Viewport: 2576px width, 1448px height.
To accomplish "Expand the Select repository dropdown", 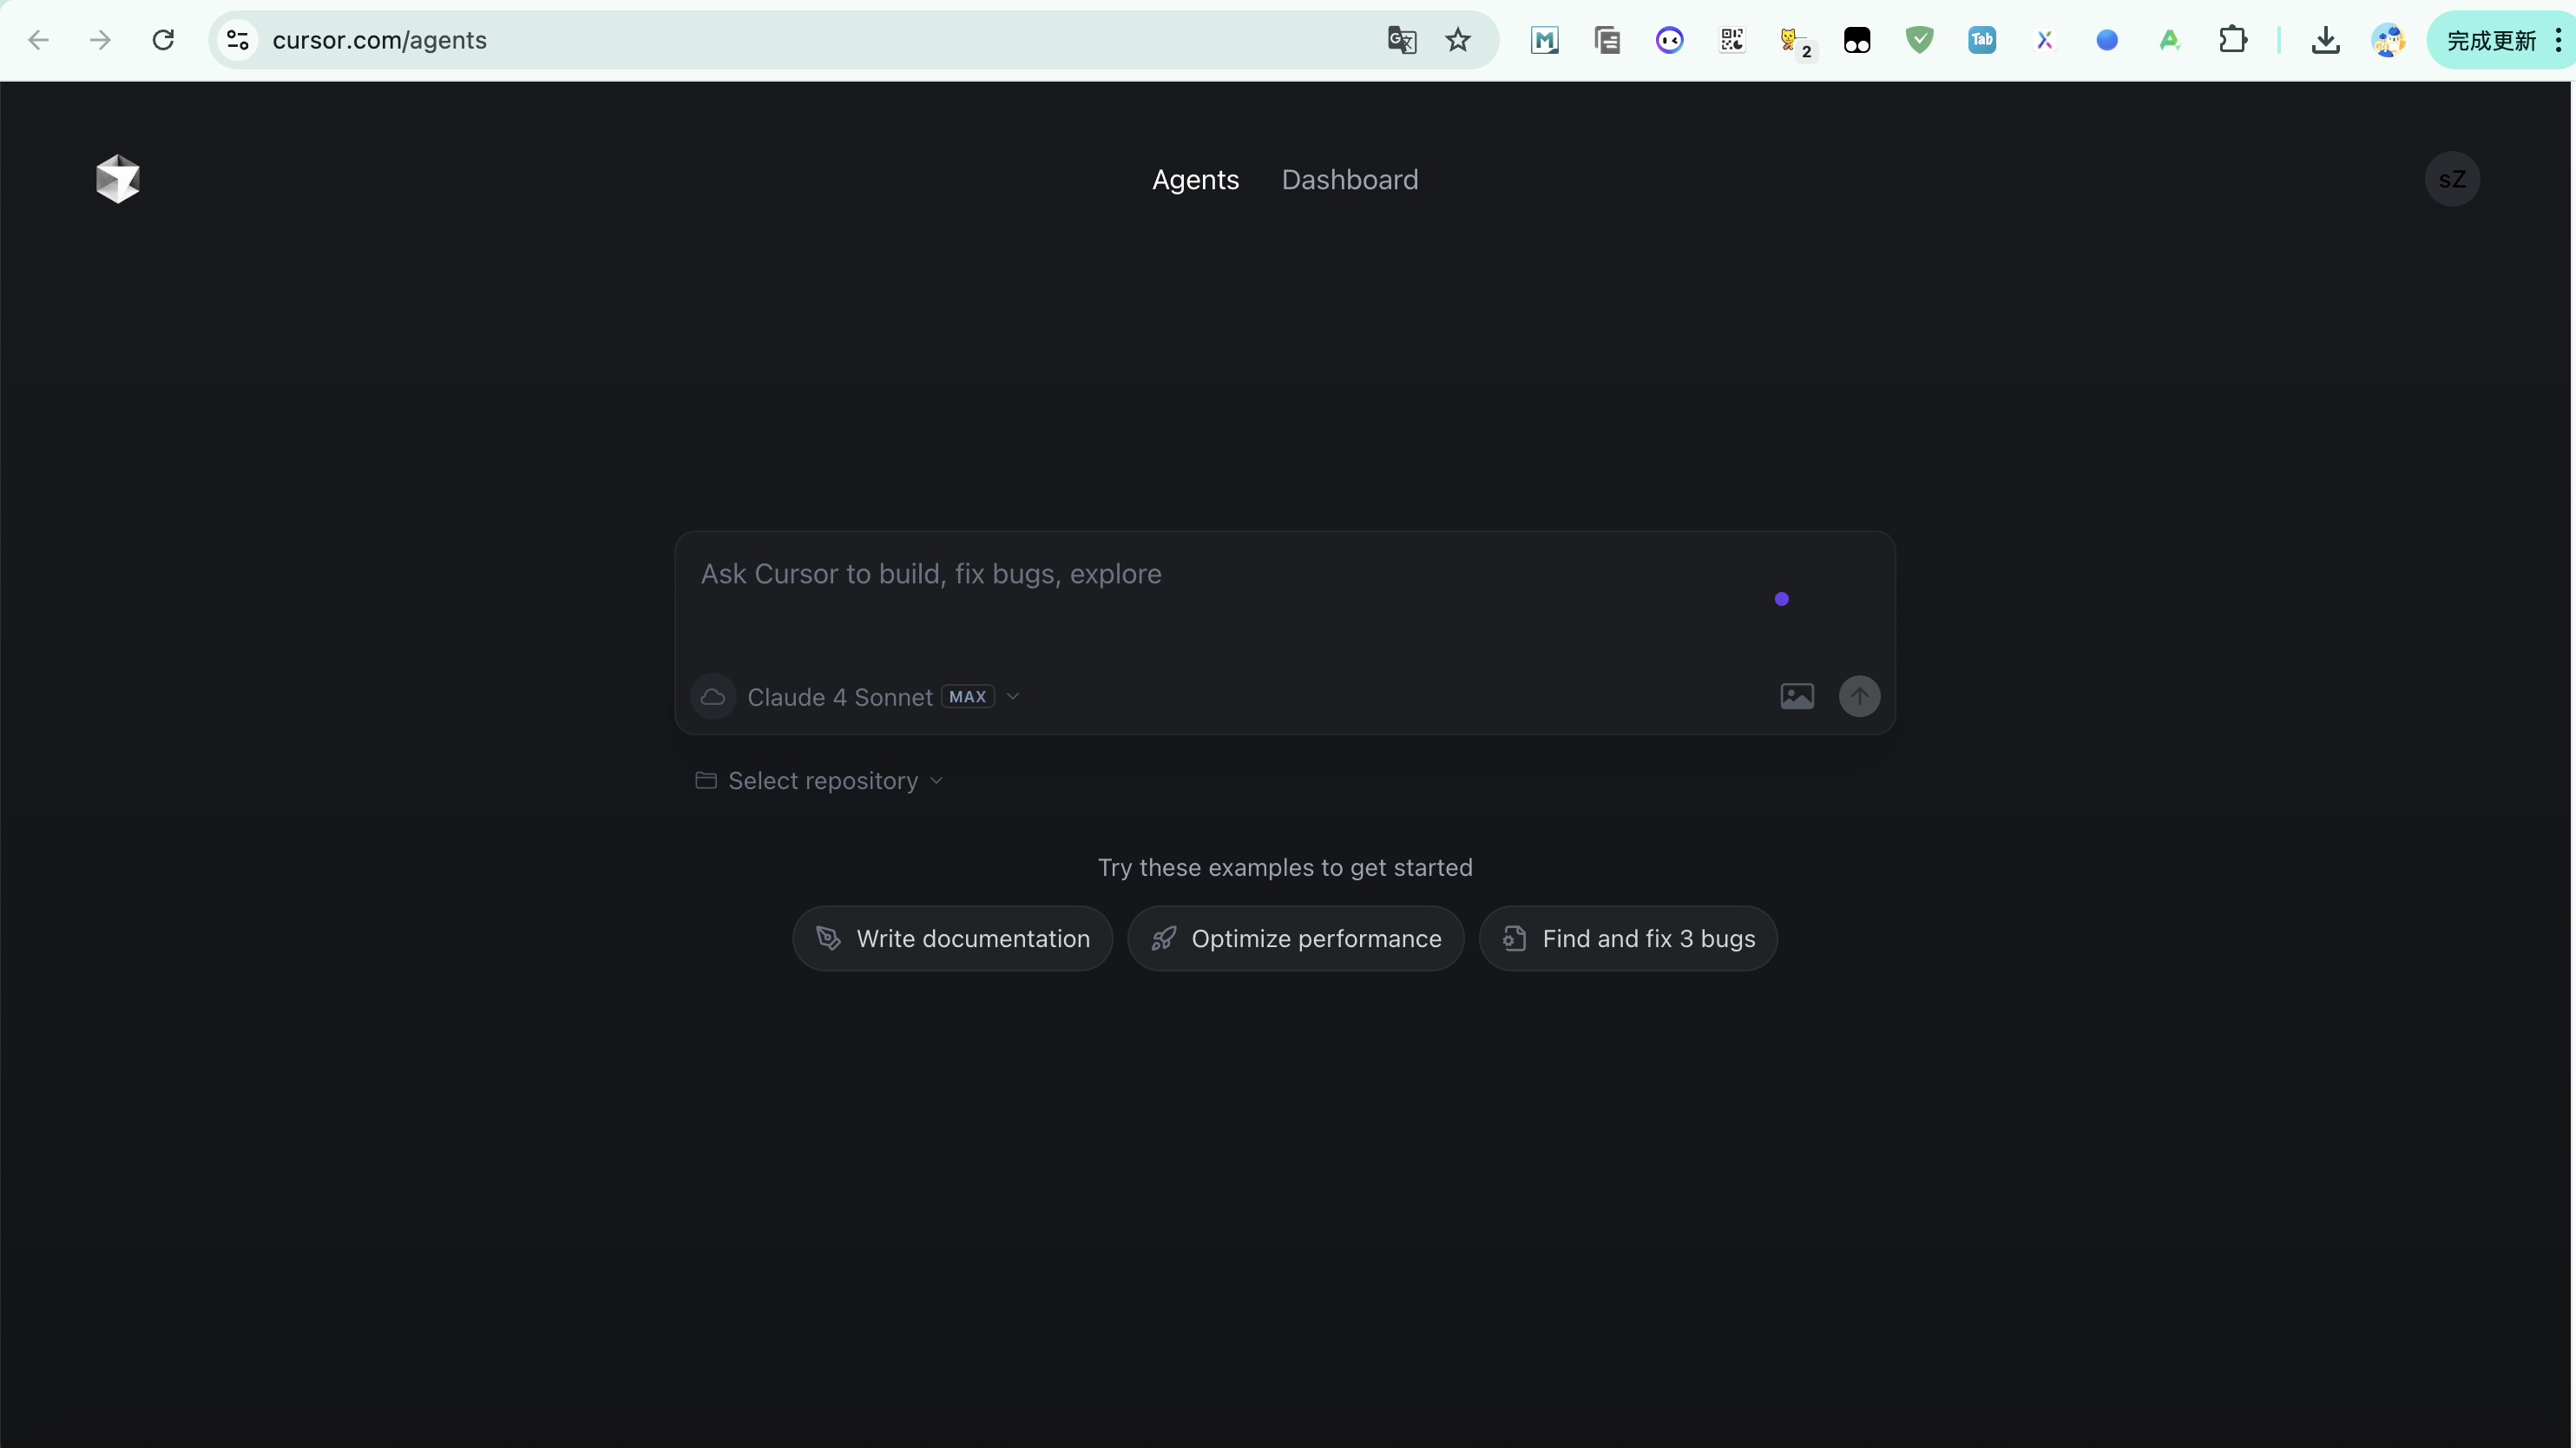I will (820, 781).
